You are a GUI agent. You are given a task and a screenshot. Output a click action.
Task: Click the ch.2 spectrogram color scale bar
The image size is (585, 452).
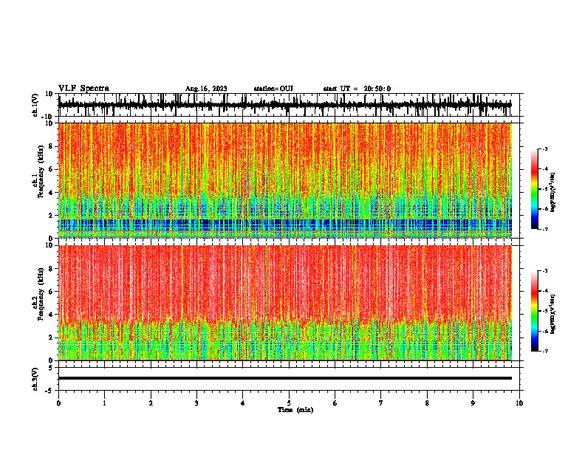534,311
